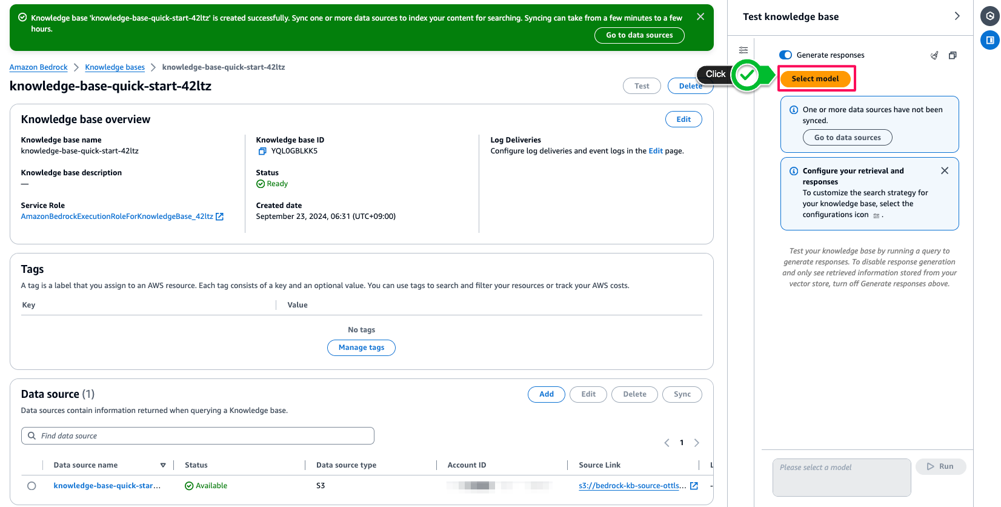
Task: Open the s3://bedrock-kb-source source link
Action: (633, 486)
